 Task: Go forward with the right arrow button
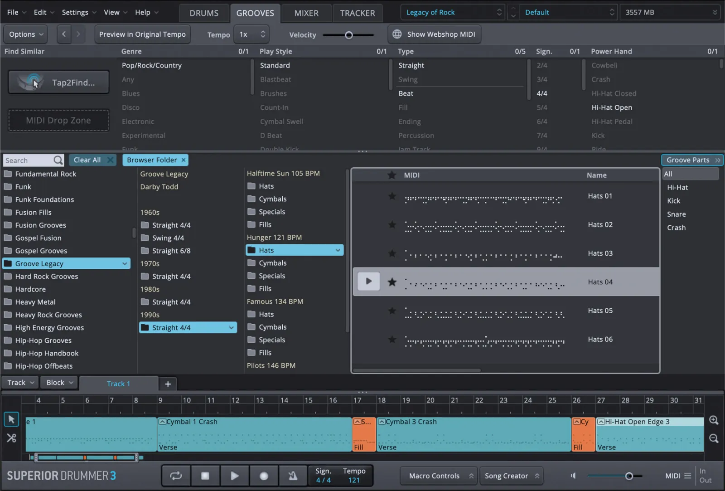[78, 34]
